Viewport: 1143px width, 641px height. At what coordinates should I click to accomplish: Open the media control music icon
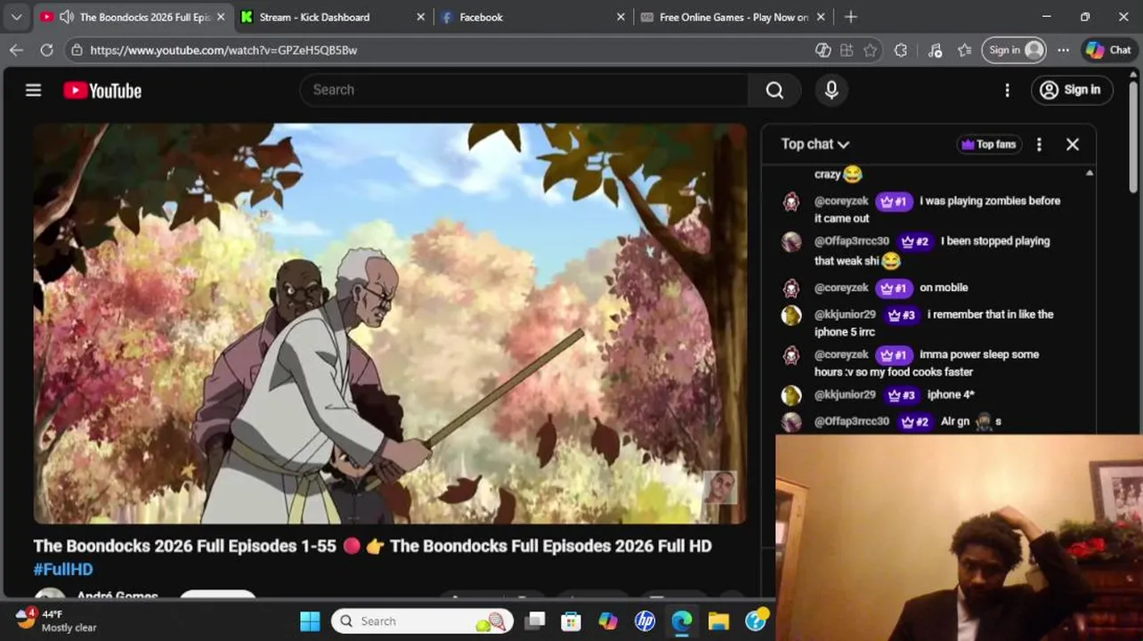(x=935, y=50)
